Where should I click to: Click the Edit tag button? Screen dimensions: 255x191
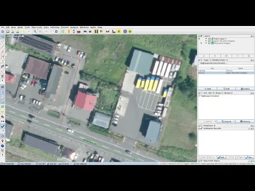pos(226,89)
